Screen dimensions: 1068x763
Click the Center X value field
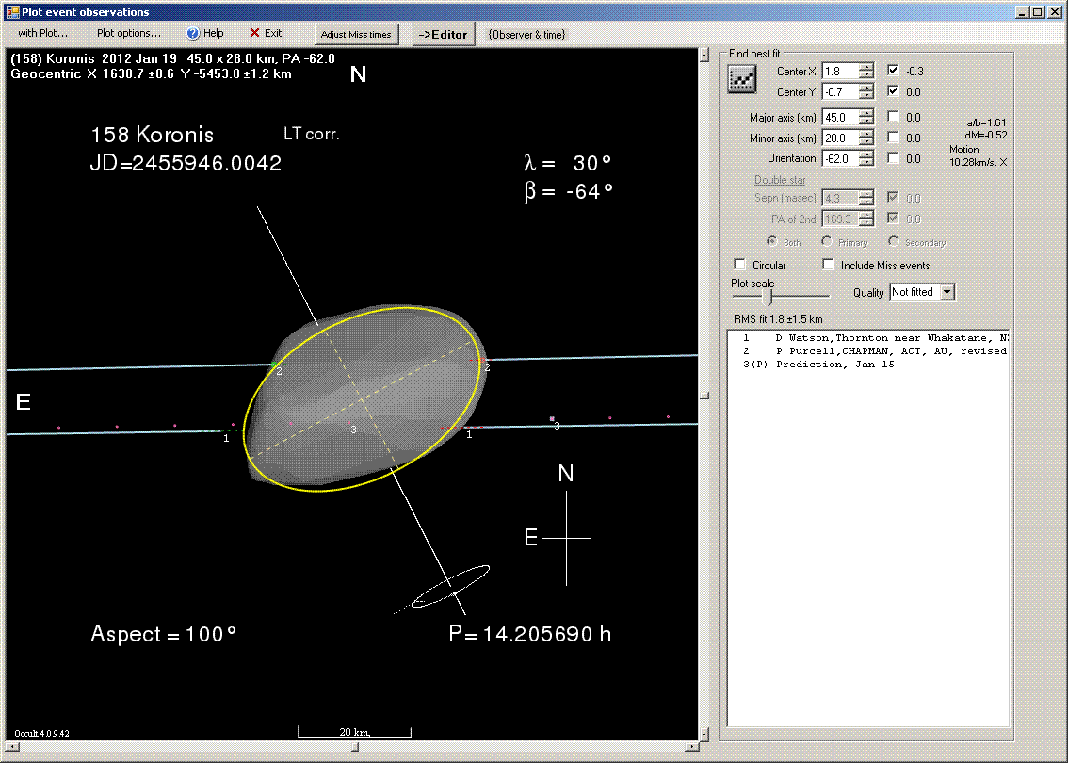click(x=840, y=71)
